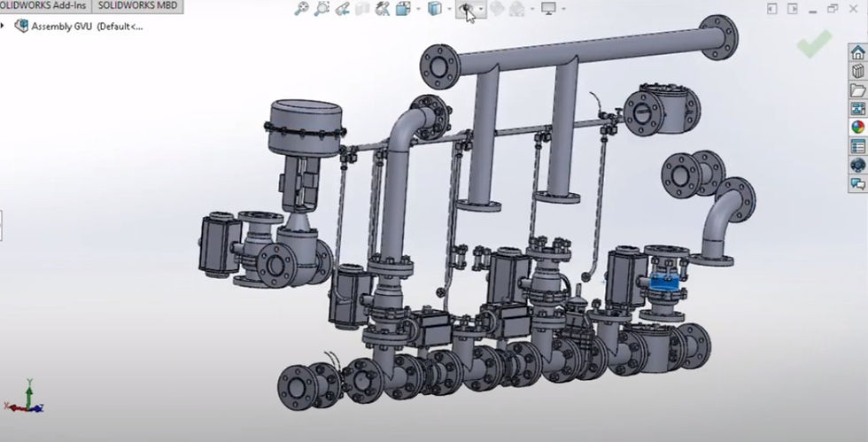868x442 pixels.
Task: Click the Edit Appearance icon
Action: [x=497, y=8]
